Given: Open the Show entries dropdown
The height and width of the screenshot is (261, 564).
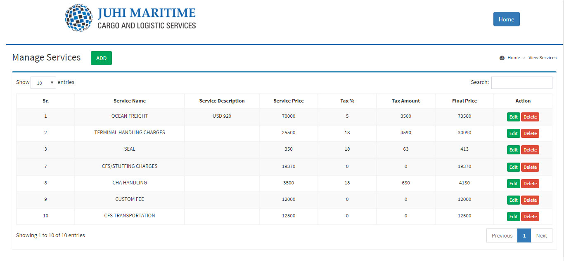Looking at the screenshot, I should pyautogui.click(x=43, y=83).
